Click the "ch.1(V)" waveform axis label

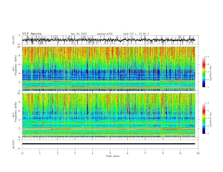pyautogui.click(x=14, y=40)
